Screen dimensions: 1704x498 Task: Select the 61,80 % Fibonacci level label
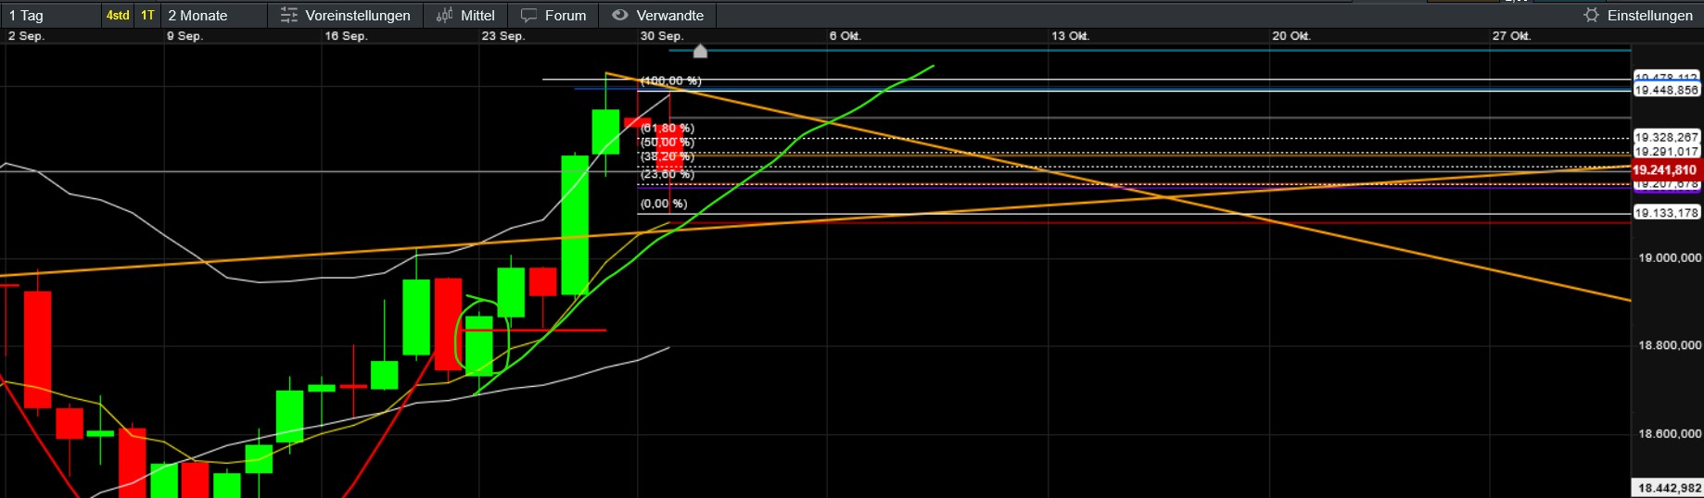pyautogui.click(x=668, y=129)
